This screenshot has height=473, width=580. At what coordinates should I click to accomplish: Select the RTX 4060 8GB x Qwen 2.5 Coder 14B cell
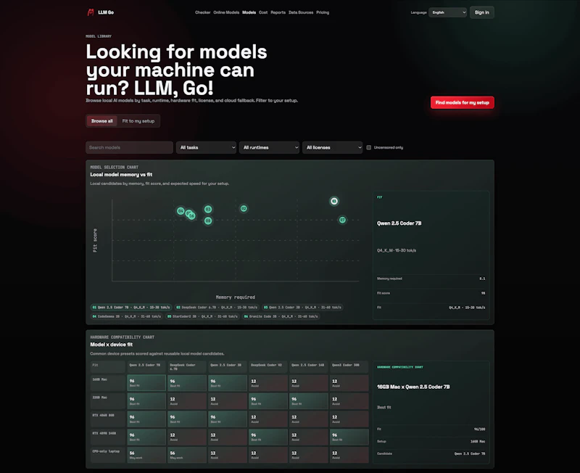tap(309, 419)
